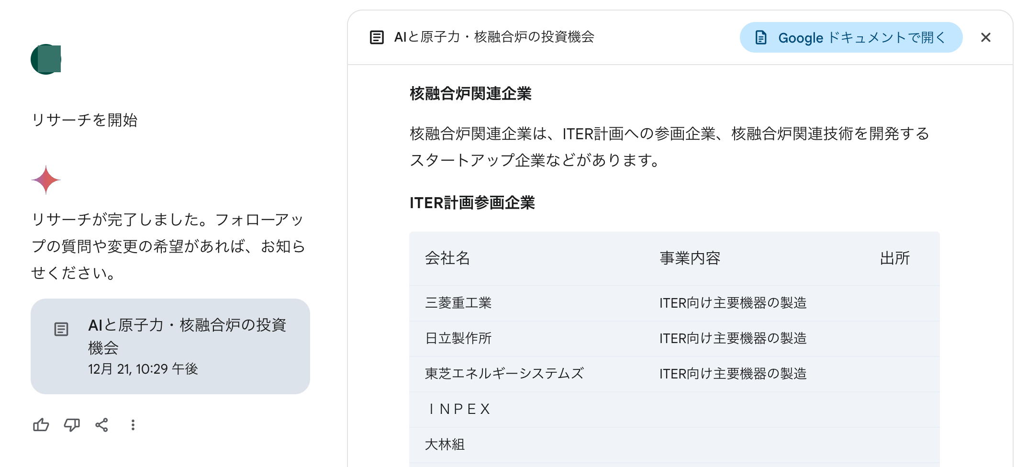
Task: Close the research report panel
Action: [985, 37]
